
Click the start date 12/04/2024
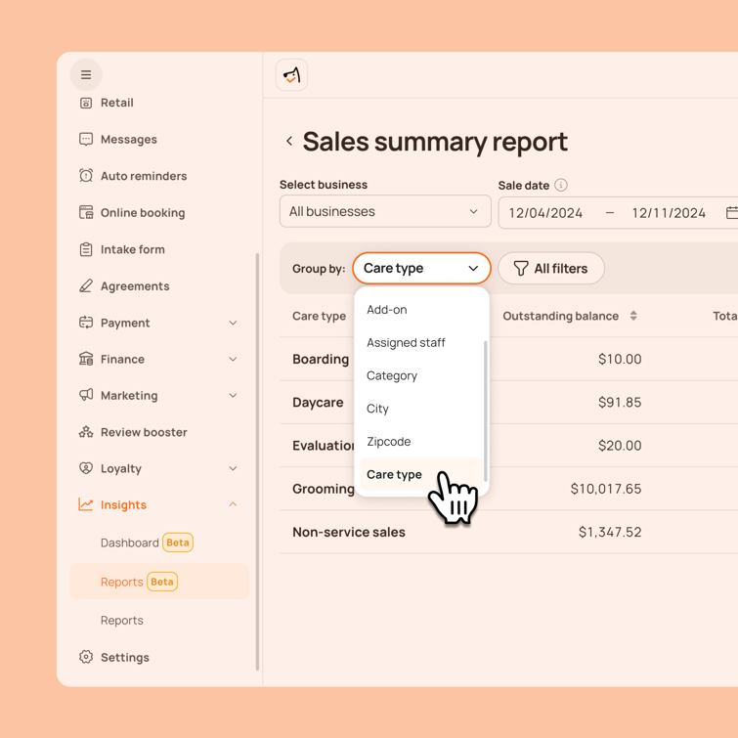(x=545, y=213)
